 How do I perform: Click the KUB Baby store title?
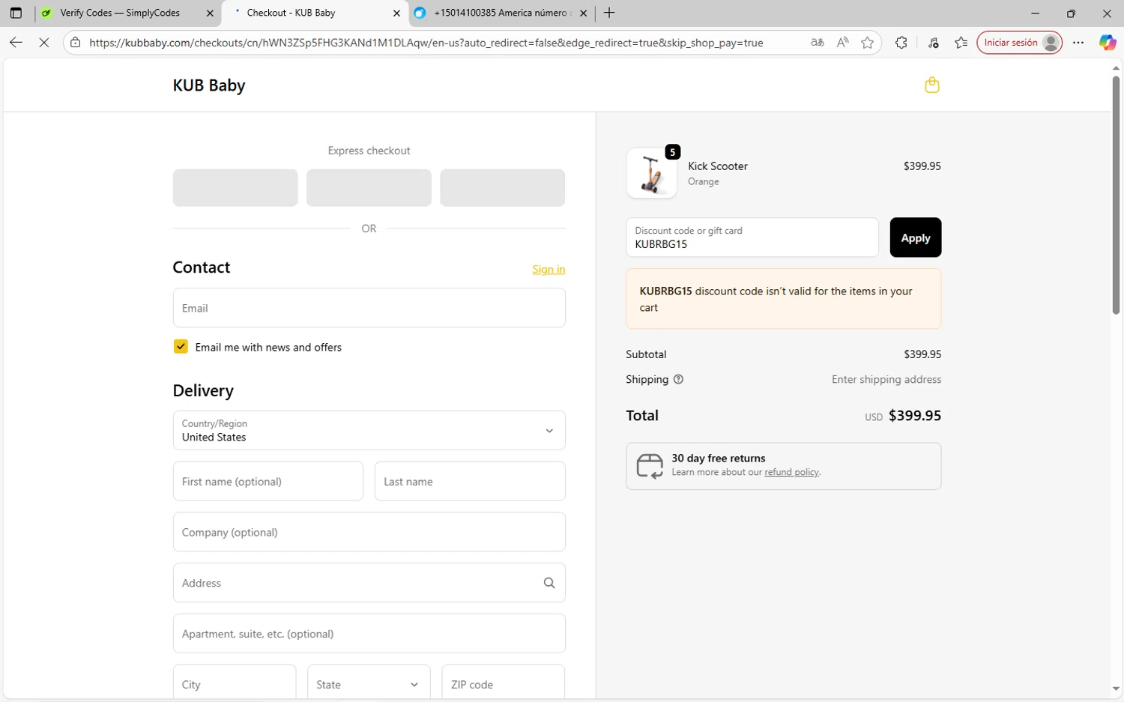[x=209, y=85]
